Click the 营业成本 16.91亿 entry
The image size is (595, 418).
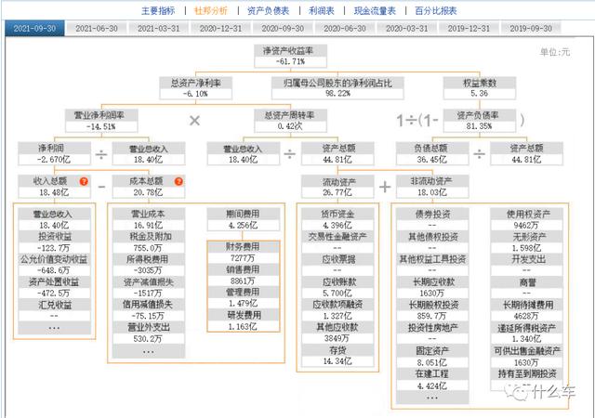pyautogui.click(x=149, y=219)
